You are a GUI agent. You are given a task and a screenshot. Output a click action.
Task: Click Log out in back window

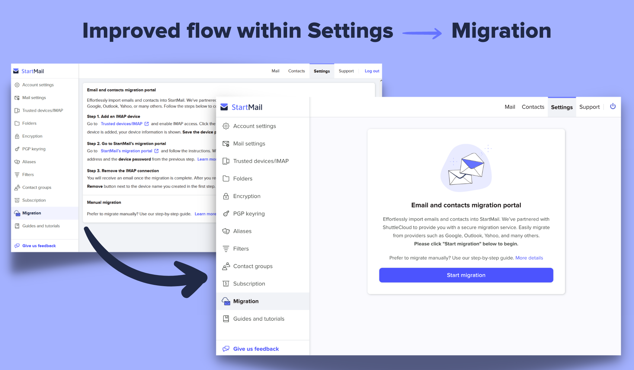click(x=372, y=71)
